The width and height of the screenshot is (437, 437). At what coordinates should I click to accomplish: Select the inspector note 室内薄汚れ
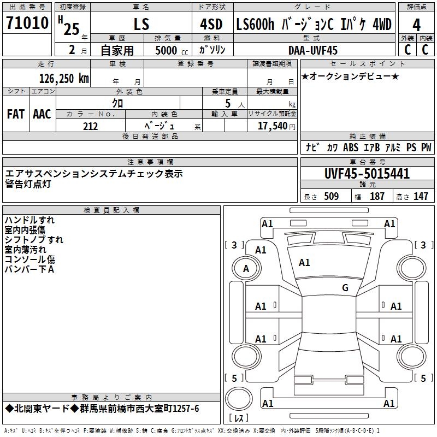(x=25, y=250)
